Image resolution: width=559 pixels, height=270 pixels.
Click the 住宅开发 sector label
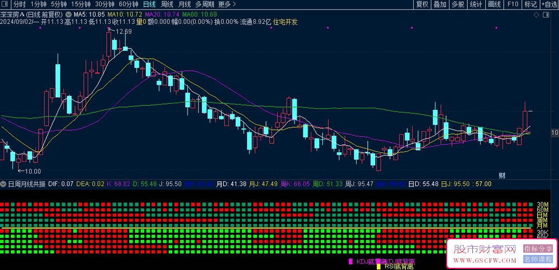(x=285, y=22)
